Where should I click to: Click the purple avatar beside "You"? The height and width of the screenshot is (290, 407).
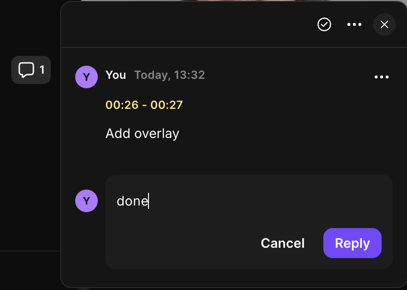pyautogui.click(x=86, y=77)
